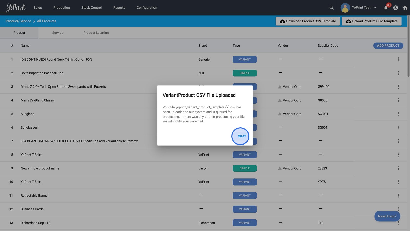
Task: Open three-dot menu for Retractable Banner row
Action: coord(398,196)
